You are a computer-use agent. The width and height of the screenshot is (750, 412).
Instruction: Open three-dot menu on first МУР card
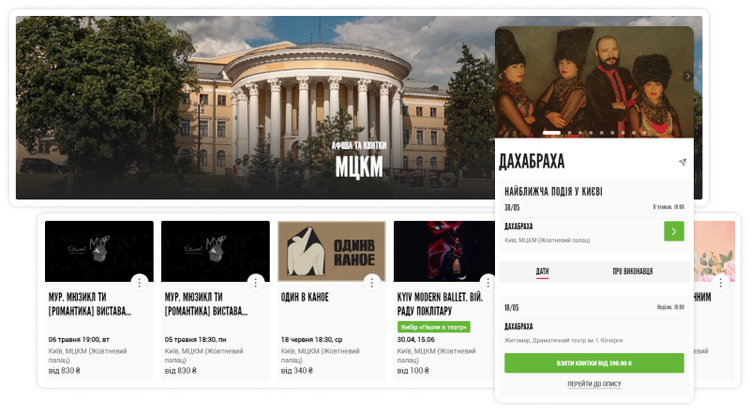(139, 283)
